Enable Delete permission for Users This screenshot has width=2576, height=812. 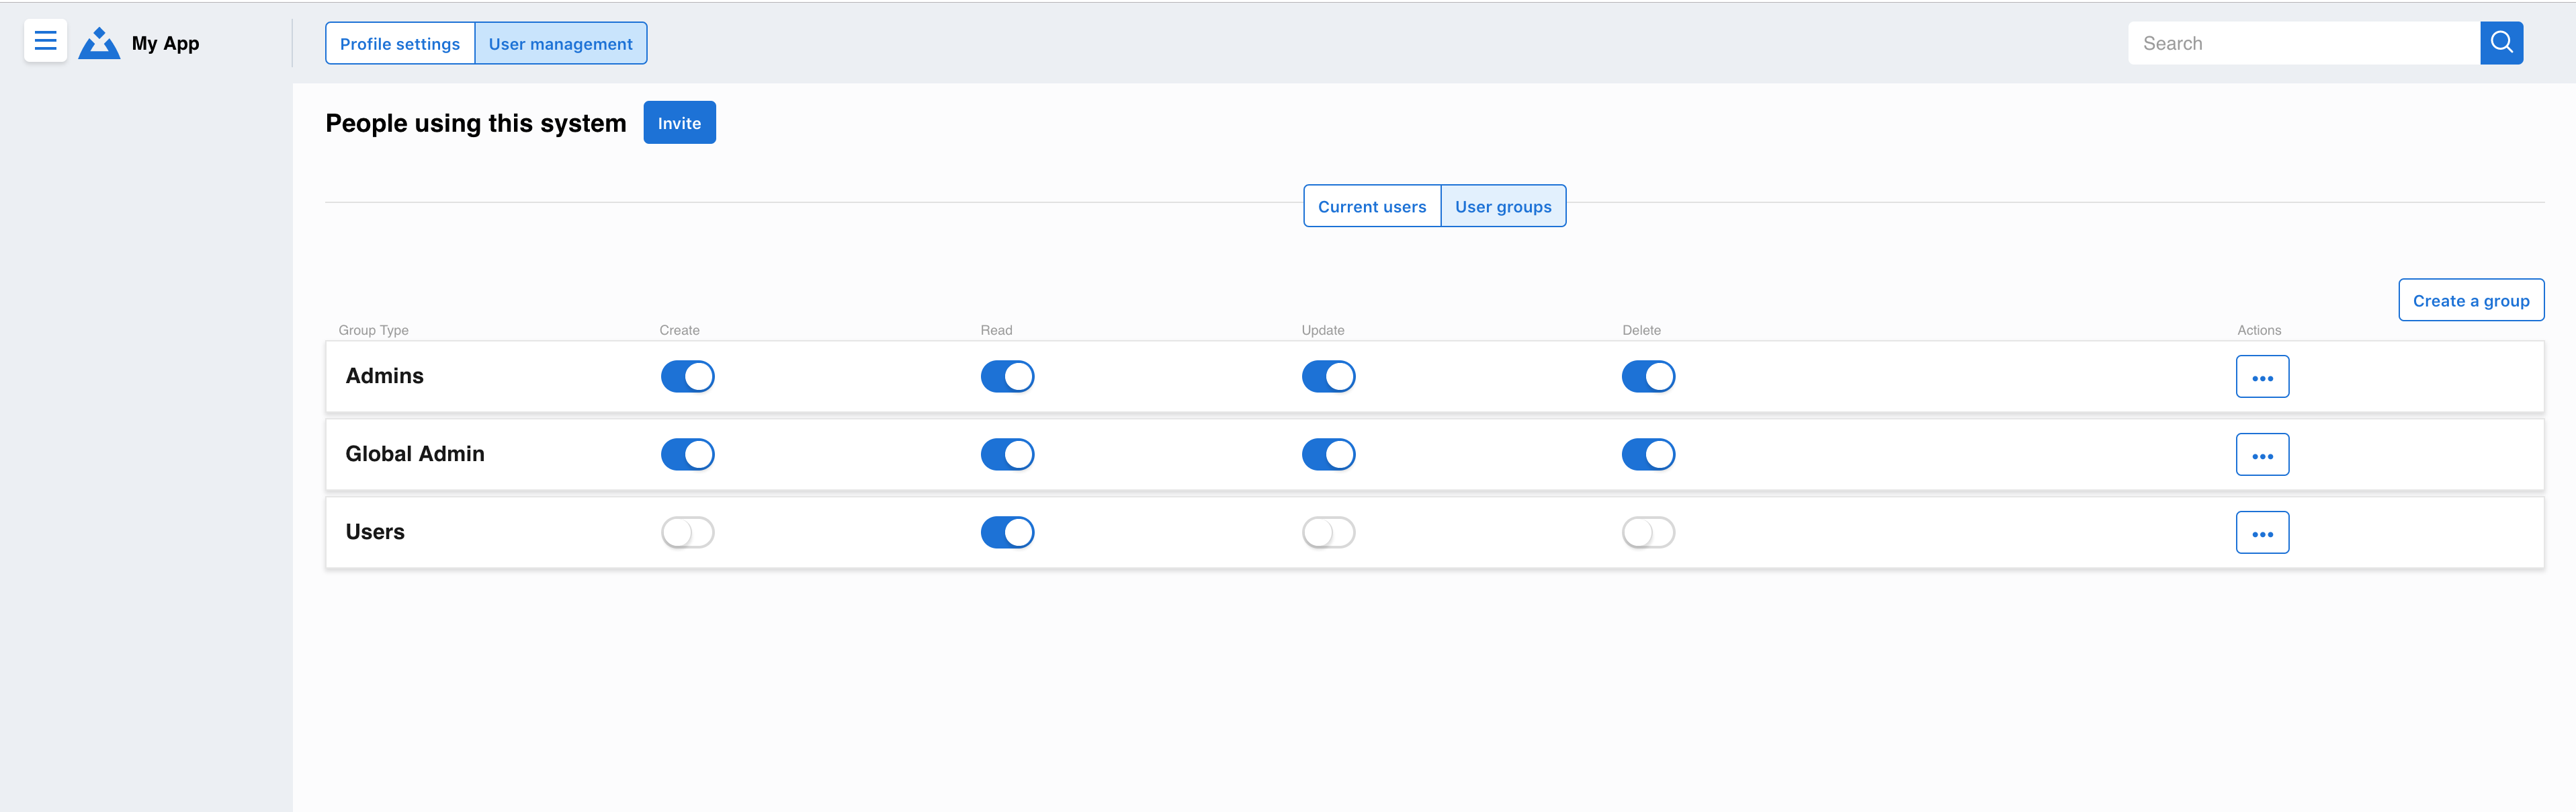click(1648, 532)
